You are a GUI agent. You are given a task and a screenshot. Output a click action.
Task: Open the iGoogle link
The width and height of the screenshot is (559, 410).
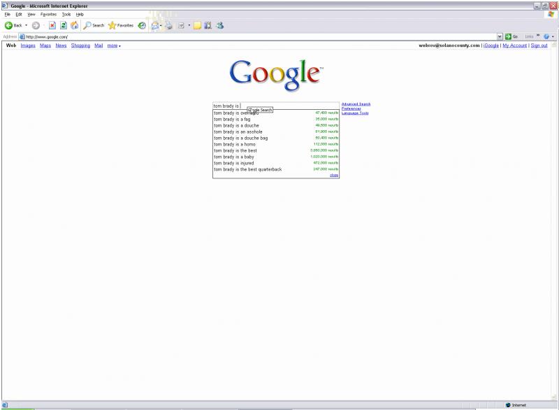pyautogui.click(x=491, y=45)
